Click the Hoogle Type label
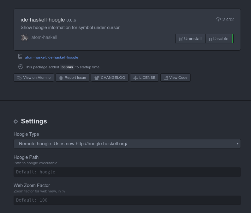The image size is (251, 213). point(26,134)
